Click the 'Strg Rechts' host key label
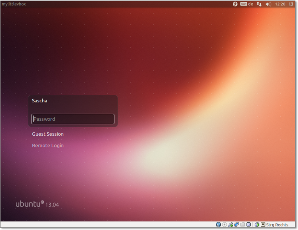This screenshot has height=230, width=298. point(277,225)
